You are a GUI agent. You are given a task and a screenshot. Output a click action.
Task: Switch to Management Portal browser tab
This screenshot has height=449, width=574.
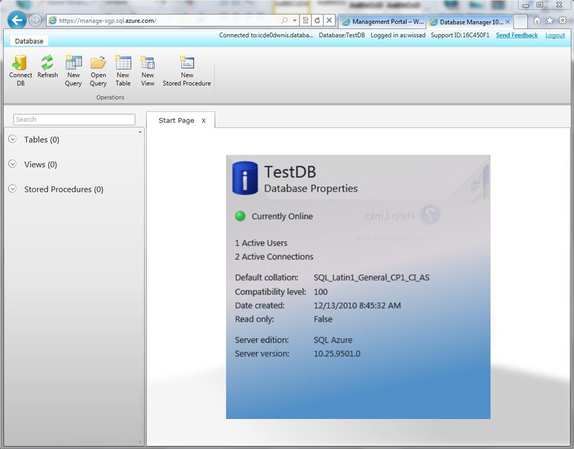[382, 22]
